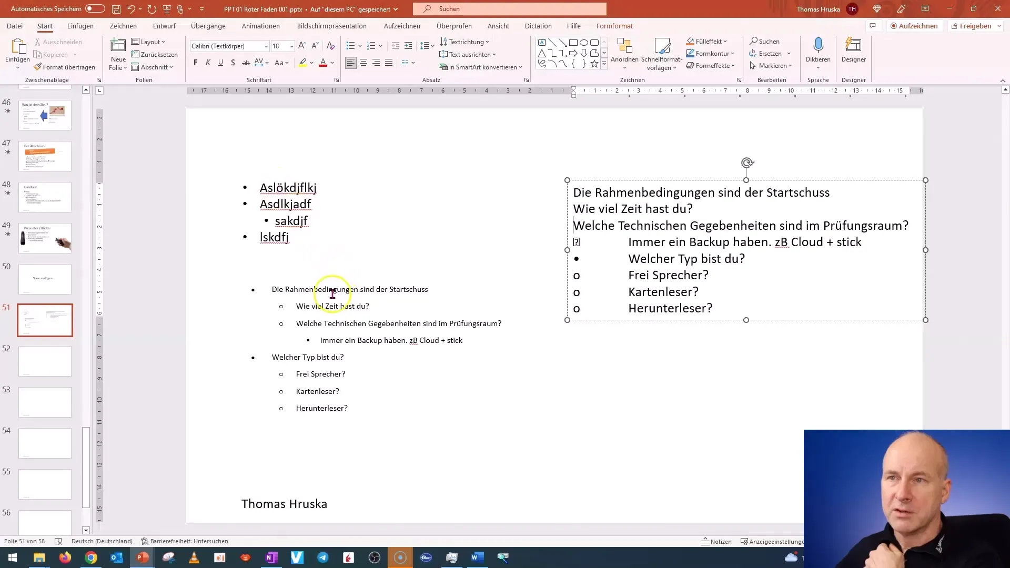
Task: Click the Font Color icon
Action: point(324,63)
